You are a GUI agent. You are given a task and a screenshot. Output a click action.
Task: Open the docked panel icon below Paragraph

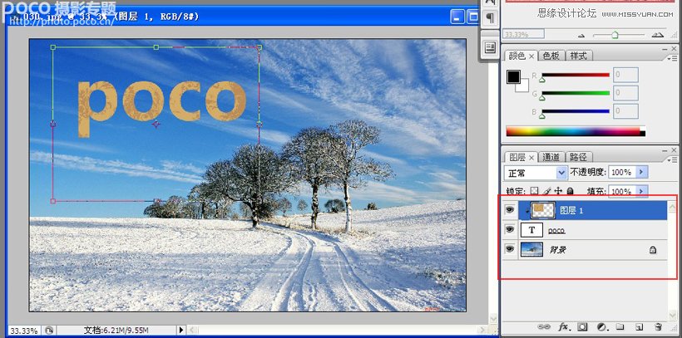[491, 47]
